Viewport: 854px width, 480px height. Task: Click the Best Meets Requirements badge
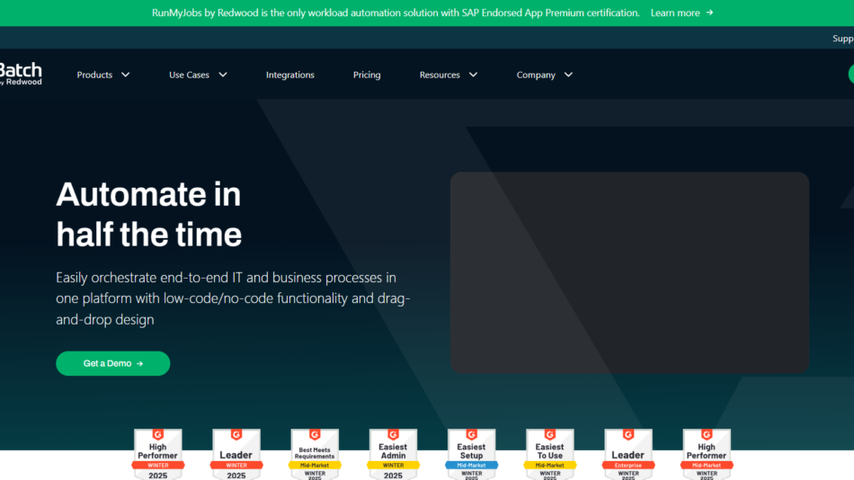pos(315,454)
